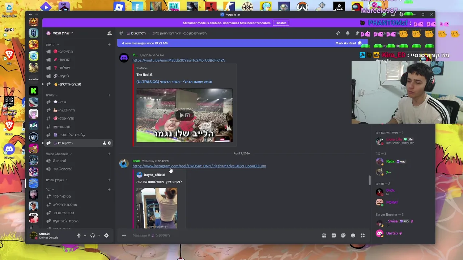The height and width of the screenshot is (260, 463).
Task: Click the chat scrollbar thumb
Action: pos(369,180)
